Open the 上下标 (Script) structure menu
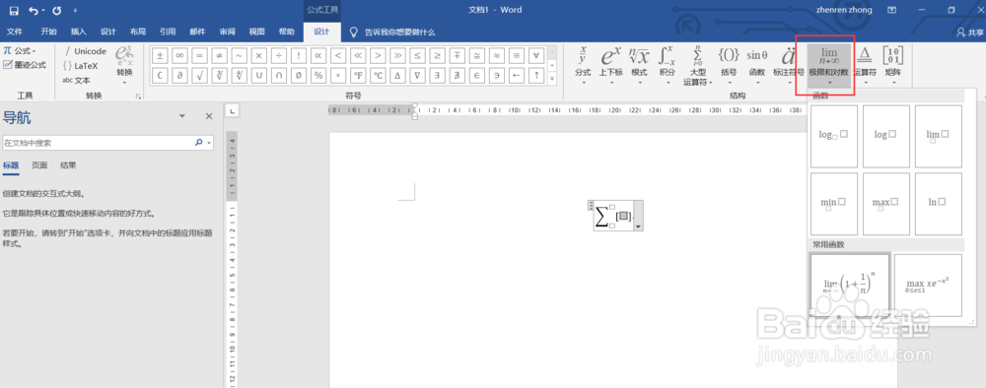Screen dimensions: 986x388 tap(610, 65)
